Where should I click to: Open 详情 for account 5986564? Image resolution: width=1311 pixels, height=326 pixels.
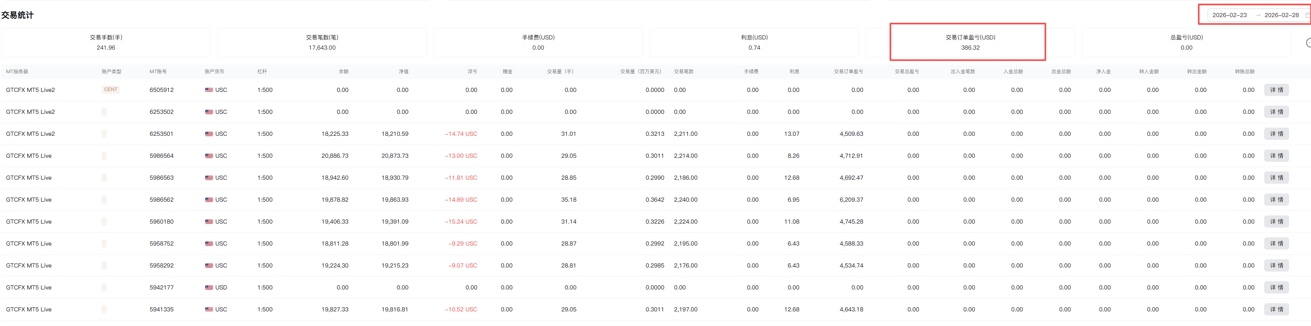1276,156
